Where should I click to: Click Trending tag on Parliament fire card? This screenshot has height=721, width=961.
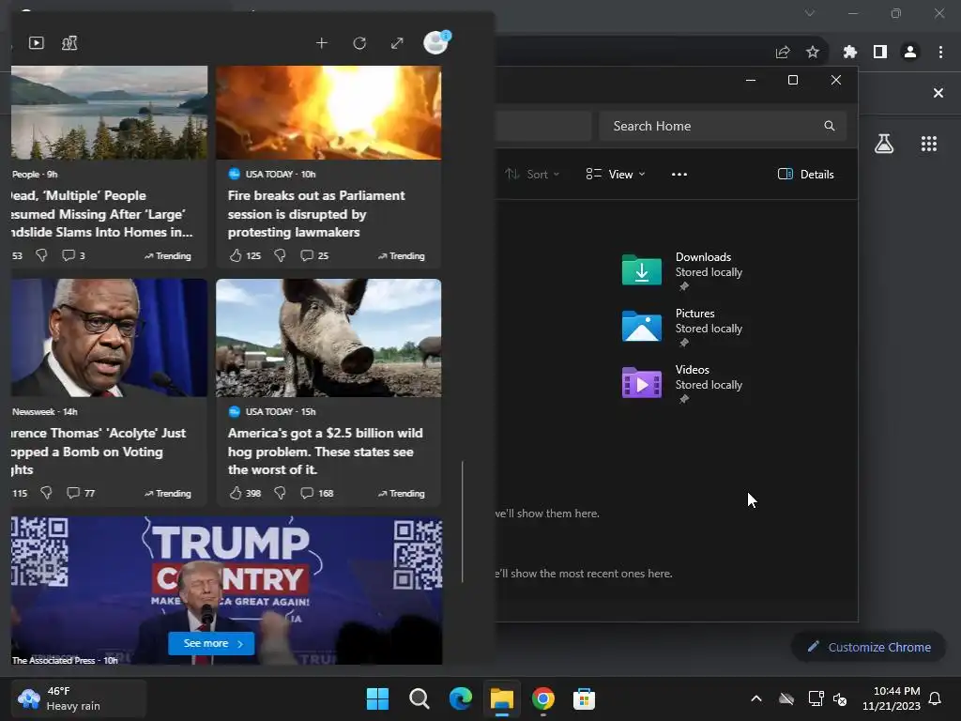(x=402, y=255)
